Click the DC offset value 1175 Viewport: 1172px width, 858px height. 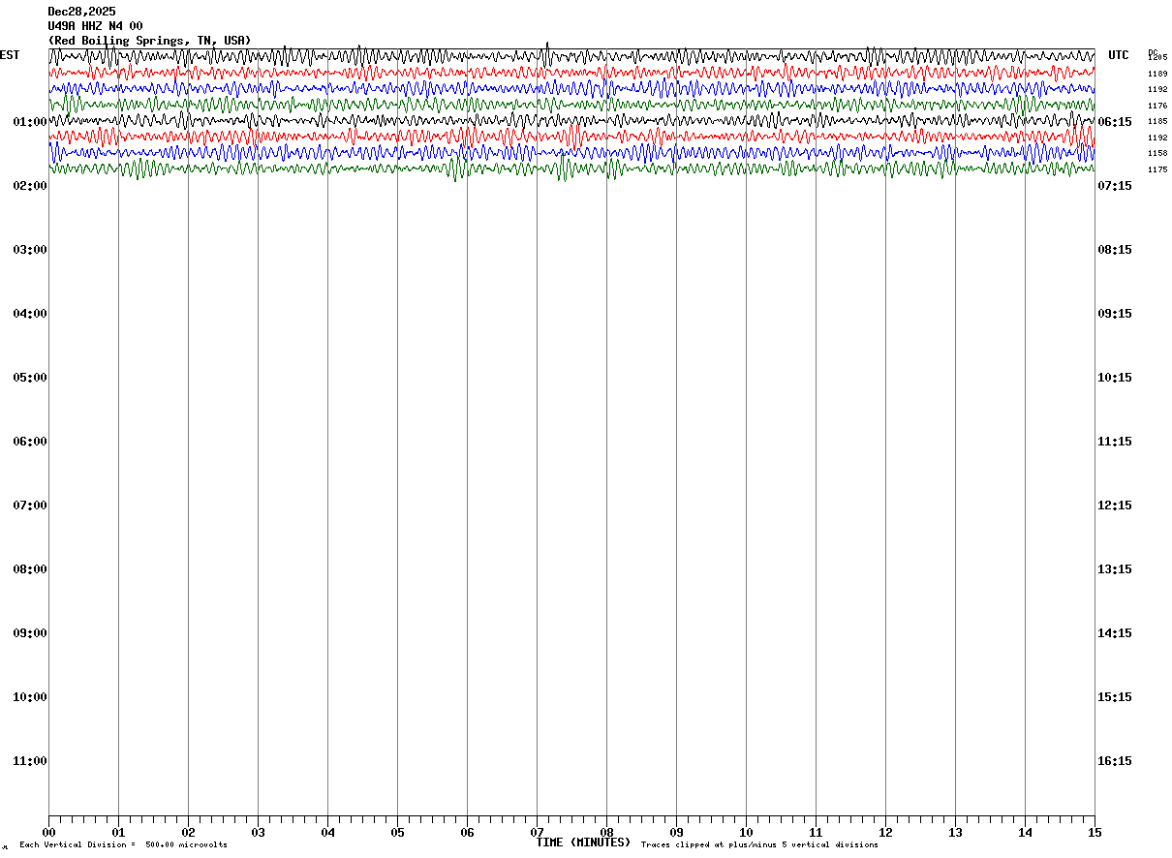click(1157, 169)
